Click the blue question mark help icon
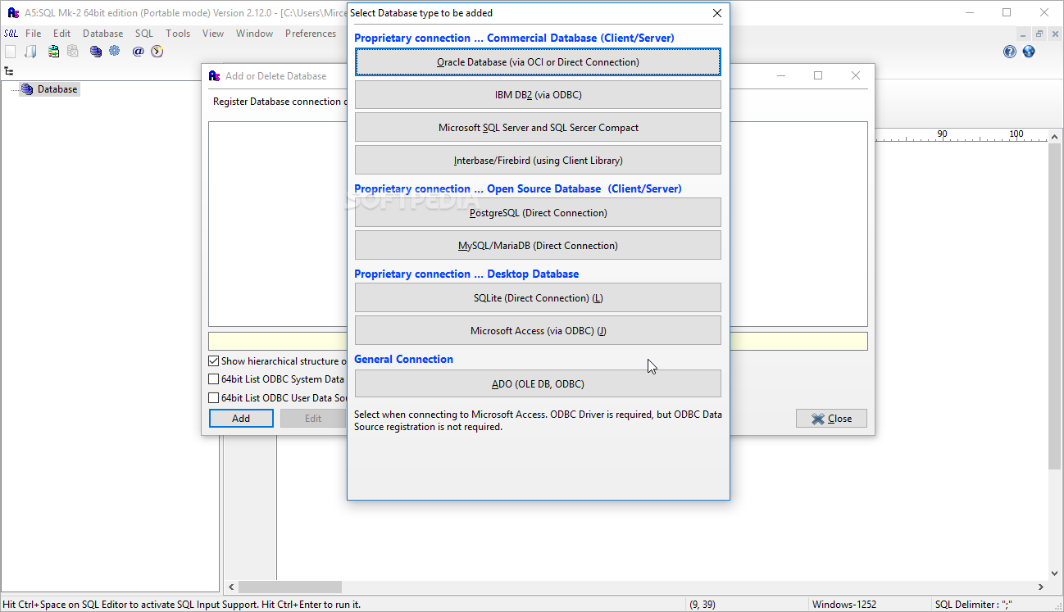The height and width of the screenshot is (612, 1064). pyautogui.click(x=1010, y=51)
